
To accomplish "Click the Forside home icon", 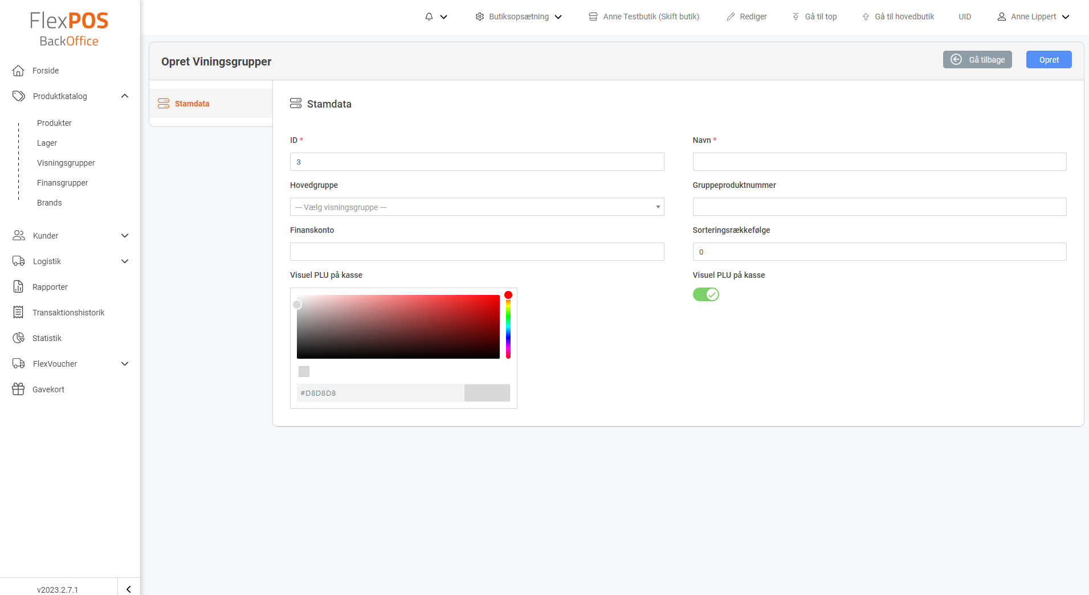I will coord(19,71).
